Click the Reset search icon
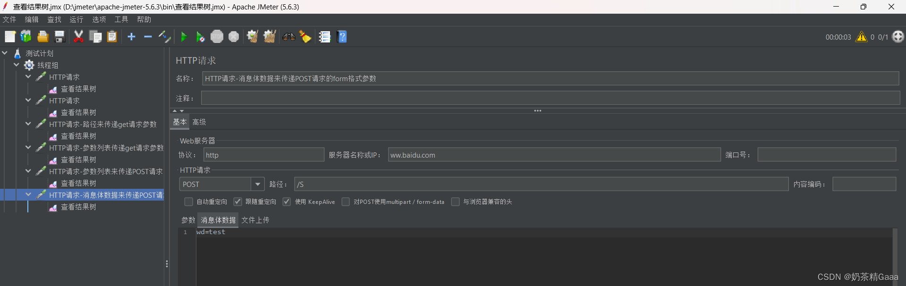Image resolution: width=906 pixels, height=286 pixels. coord(305,37)
